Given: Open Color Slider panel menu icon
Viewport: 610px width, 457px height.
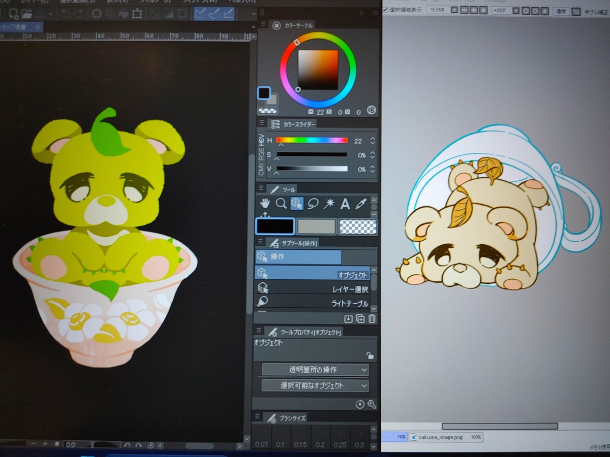Looking at the screenshot, I should 263,123.
